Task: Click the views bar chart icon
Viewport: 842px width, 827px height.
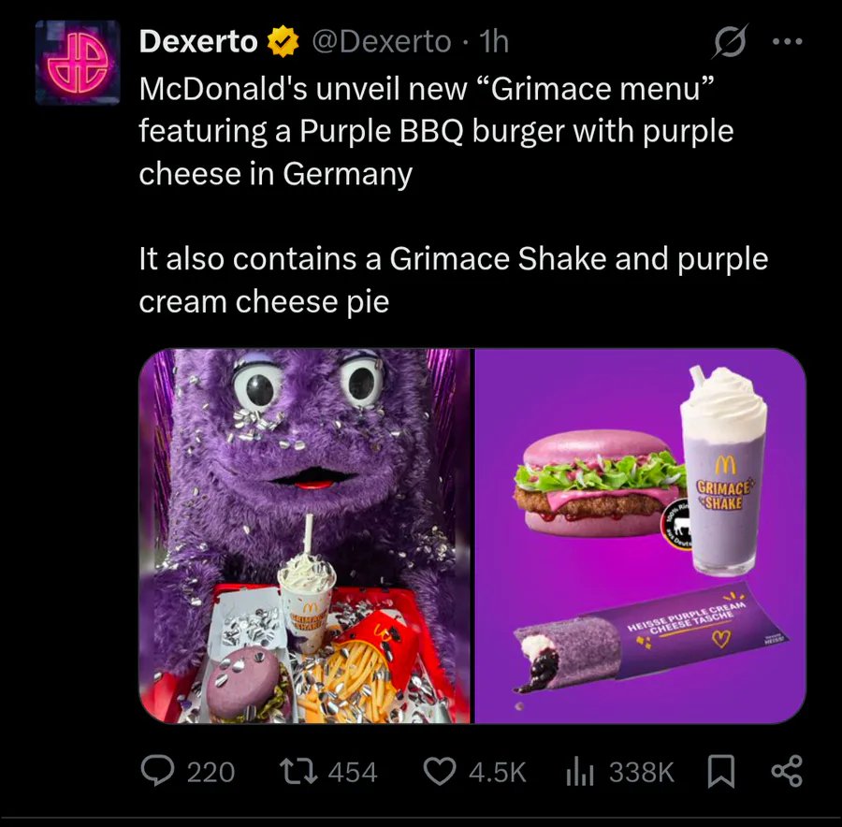Action: tap(581, 771)
